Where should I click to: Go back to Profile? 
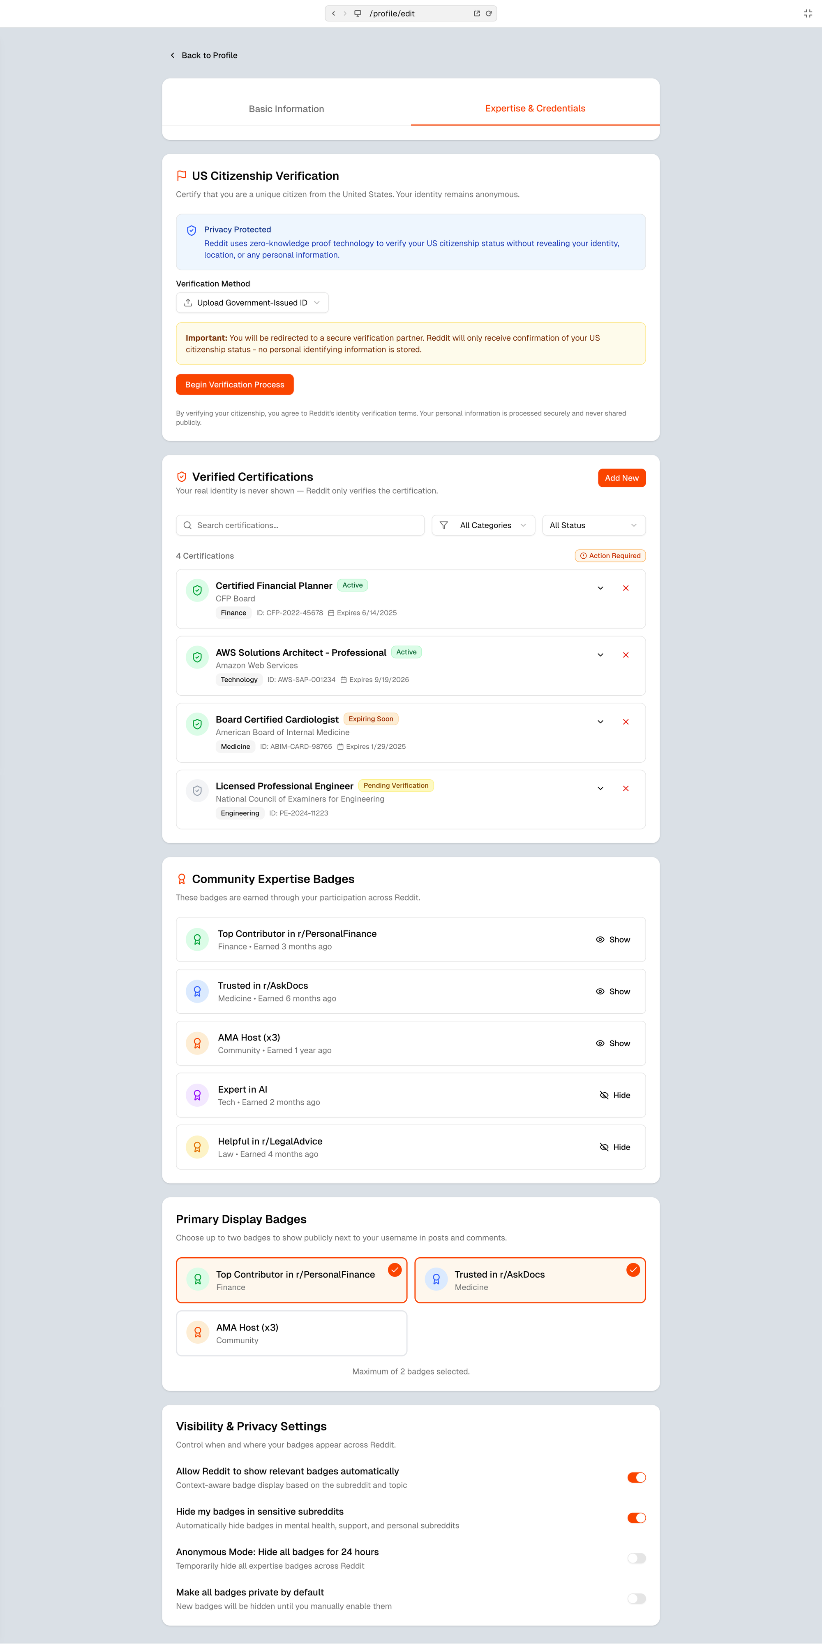point(204,55)
